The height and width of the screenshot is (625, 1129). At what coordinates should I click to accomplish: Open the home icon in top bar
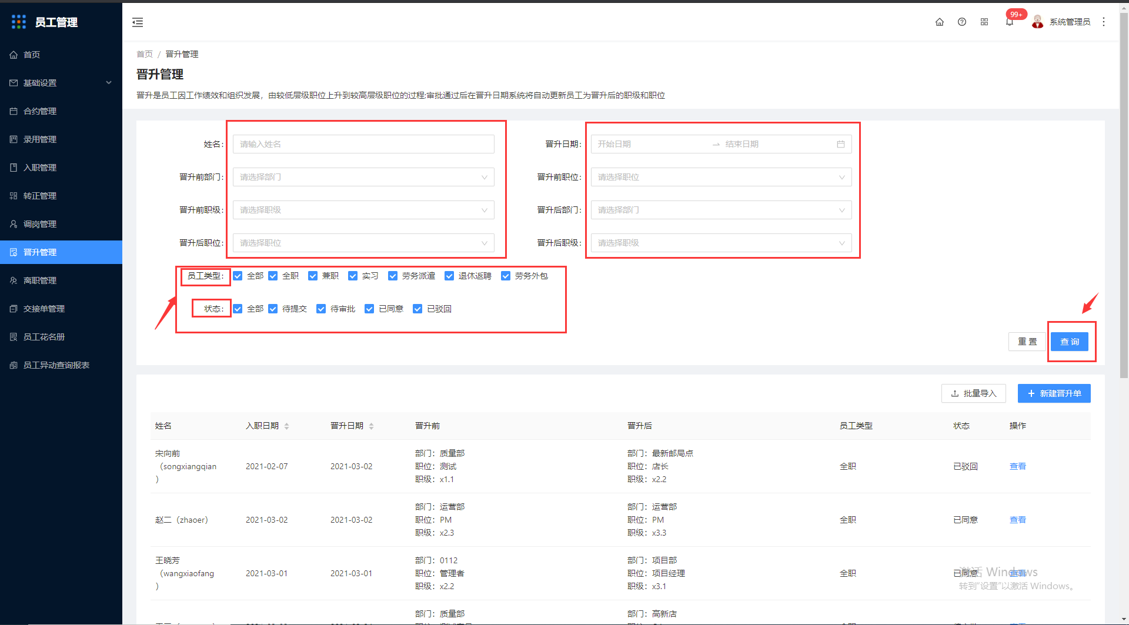coord(940,22)
